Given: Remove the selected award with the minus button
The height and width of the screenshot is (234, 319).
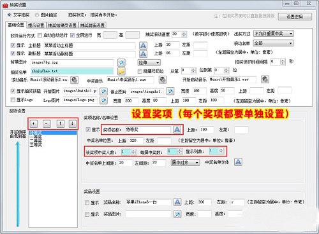Looking at the screenshot, I should coord(47,123).
